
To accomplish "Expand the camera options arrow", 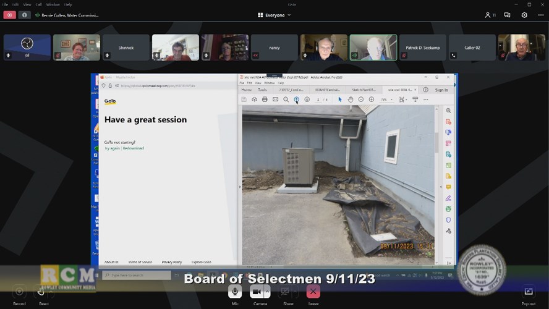I will pyautogui.click(x=267, y=292).
